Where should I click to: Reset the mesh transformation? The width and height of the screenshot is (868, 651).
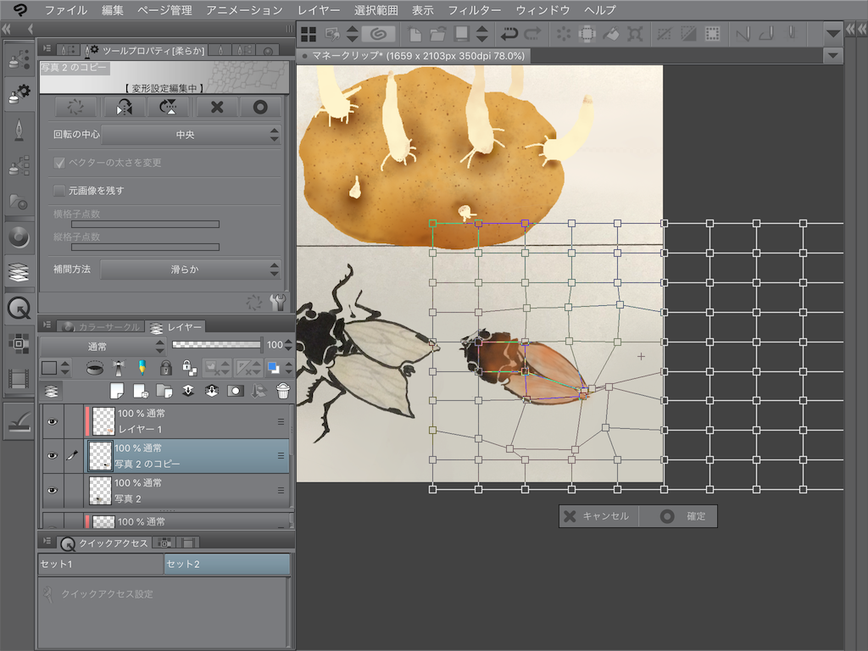75,107
